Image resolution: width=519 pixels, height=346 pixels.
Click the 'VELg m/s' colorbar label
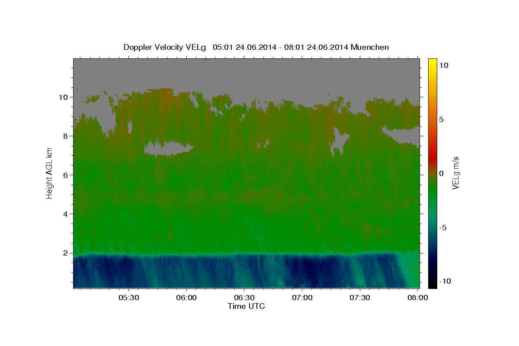click(x=455, y=173)
